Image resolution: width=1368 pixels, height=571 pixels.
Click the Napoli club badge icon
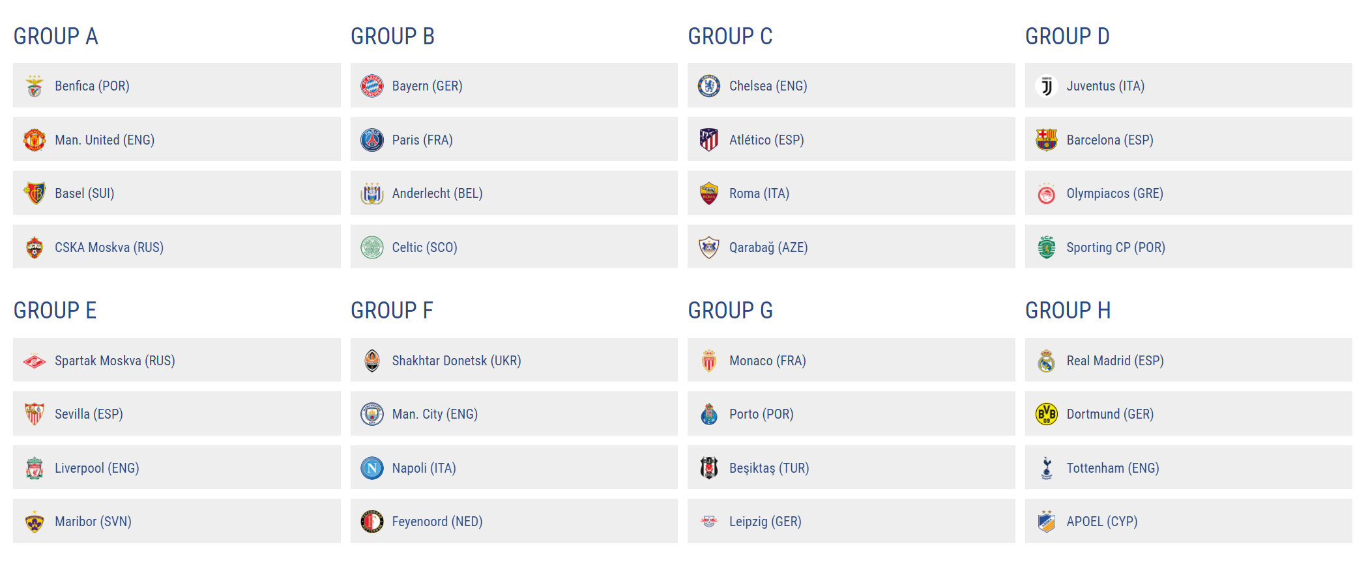pyautogui.click(x=372, y=468)
